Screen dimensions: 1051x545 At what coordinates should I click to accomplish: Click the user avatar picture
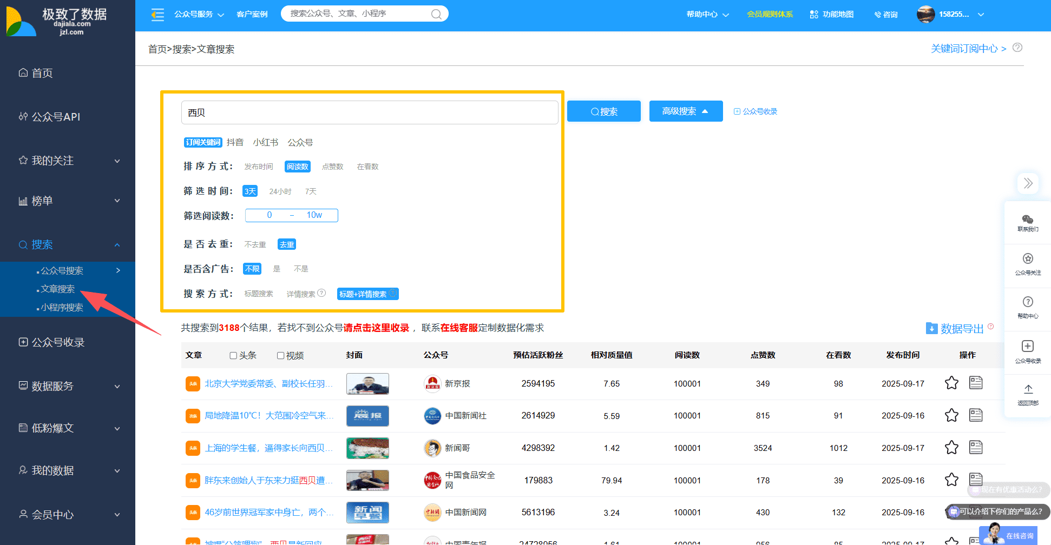tap(925, 14)
